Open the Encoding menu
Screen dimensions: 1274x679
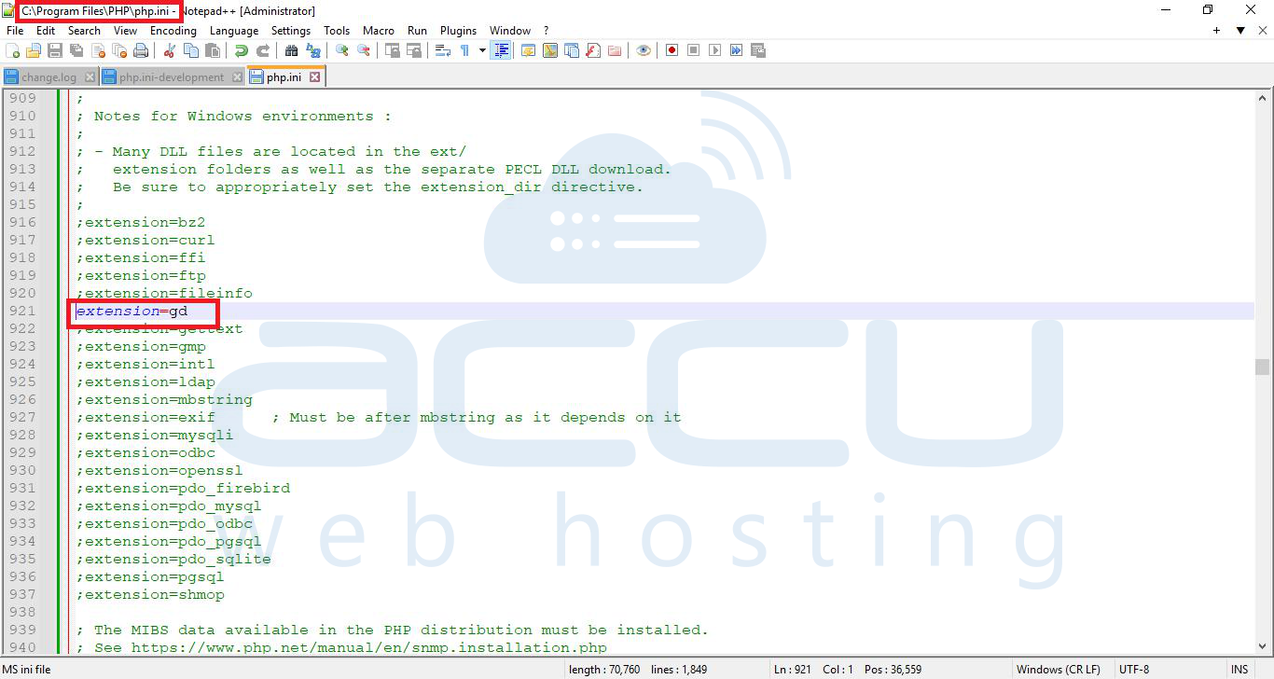point(173,30)
